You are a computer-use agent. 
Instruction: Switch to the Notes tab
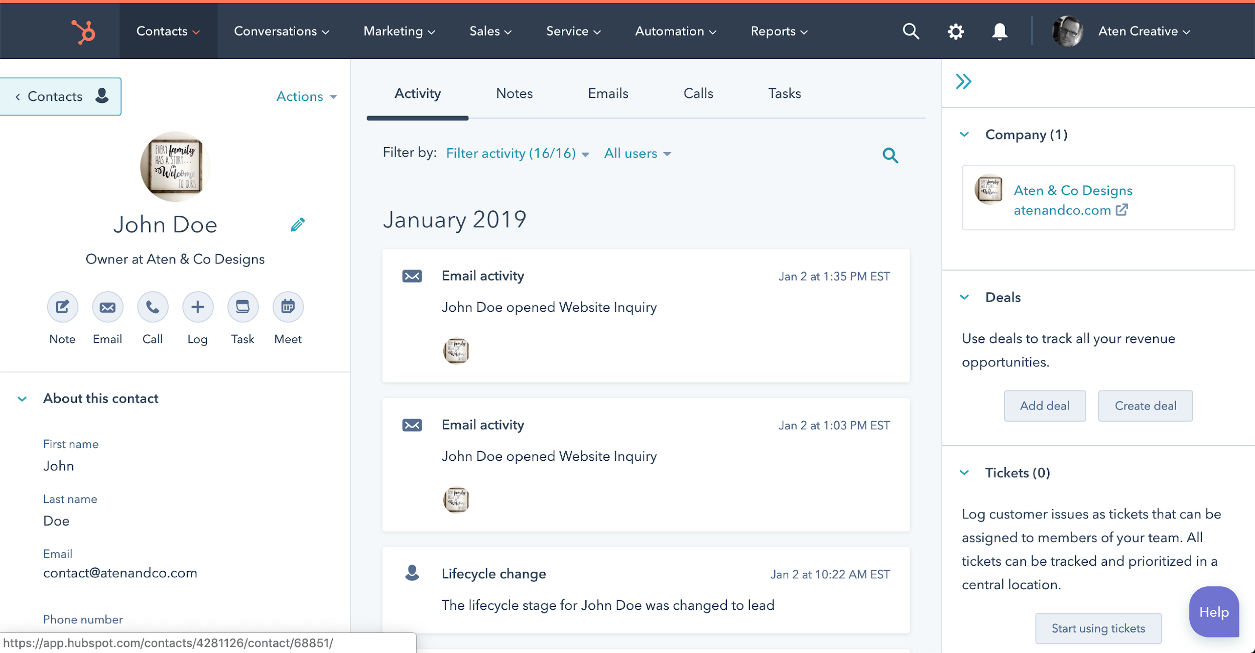point(515,93)
